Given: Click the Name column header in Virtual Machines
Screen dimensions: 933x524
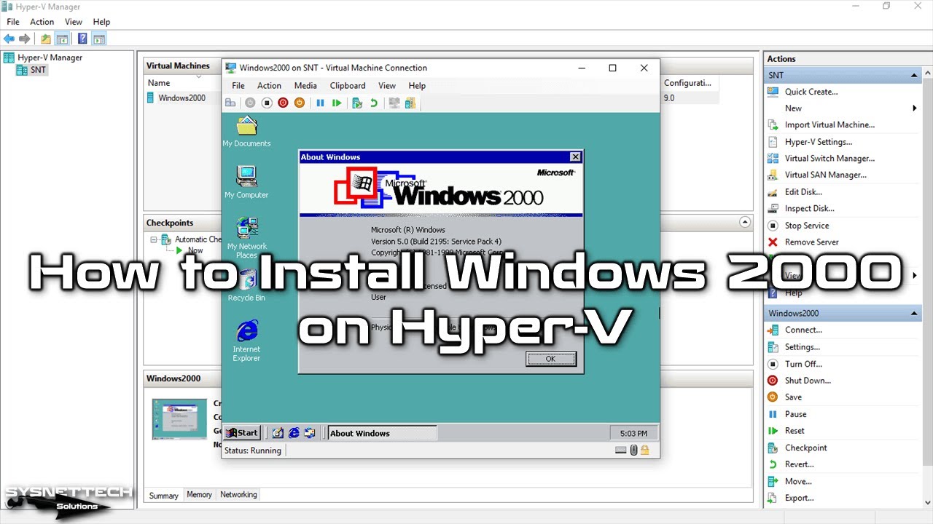Looking at the screenshot, I should click(x=160, y=83).
